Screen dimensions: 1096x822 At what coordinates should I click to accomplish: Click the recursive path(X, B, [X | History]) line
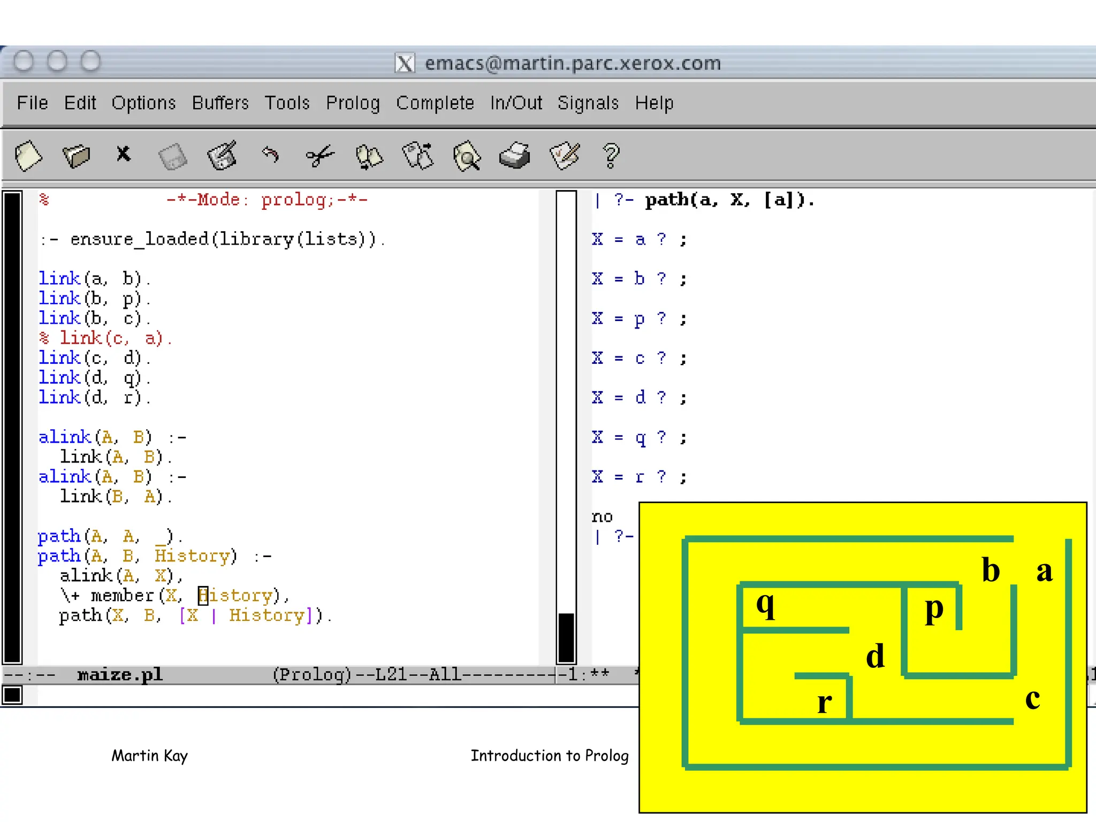tap(195, 615)
